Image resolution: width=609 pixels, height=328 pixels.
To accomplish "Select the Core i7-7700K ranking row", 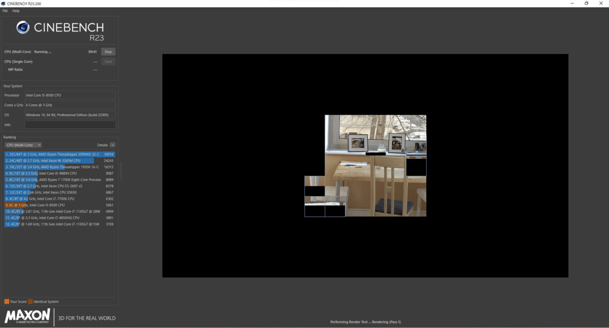I will pyautogui.click(x=60, y=199).
